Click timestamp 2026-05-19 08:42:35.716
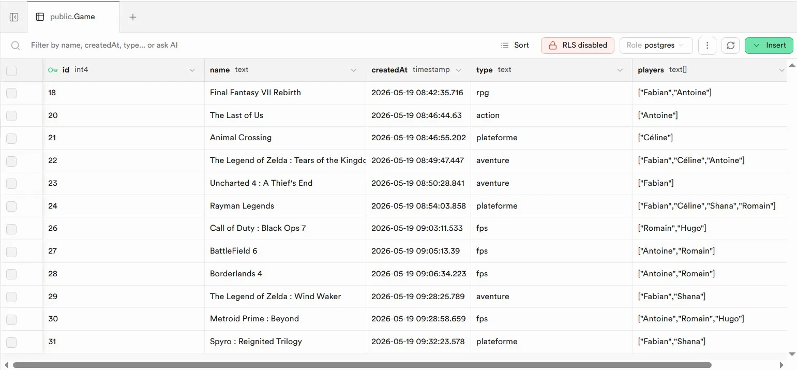Viewport: 797px width, 370px height. point(418,93)
